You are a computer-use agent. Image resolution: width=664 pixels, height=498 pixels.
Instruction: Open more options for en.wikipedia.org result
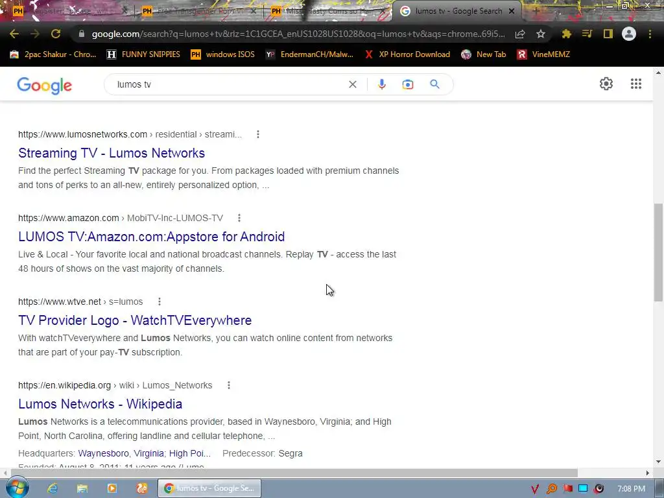(x=229, y=385)
